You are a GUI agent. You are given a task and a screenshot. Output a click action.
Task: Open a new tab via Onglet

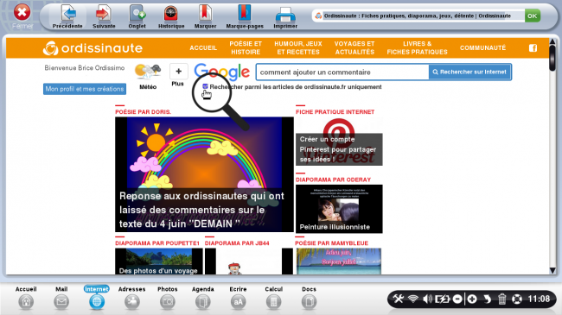pos(137,16)
